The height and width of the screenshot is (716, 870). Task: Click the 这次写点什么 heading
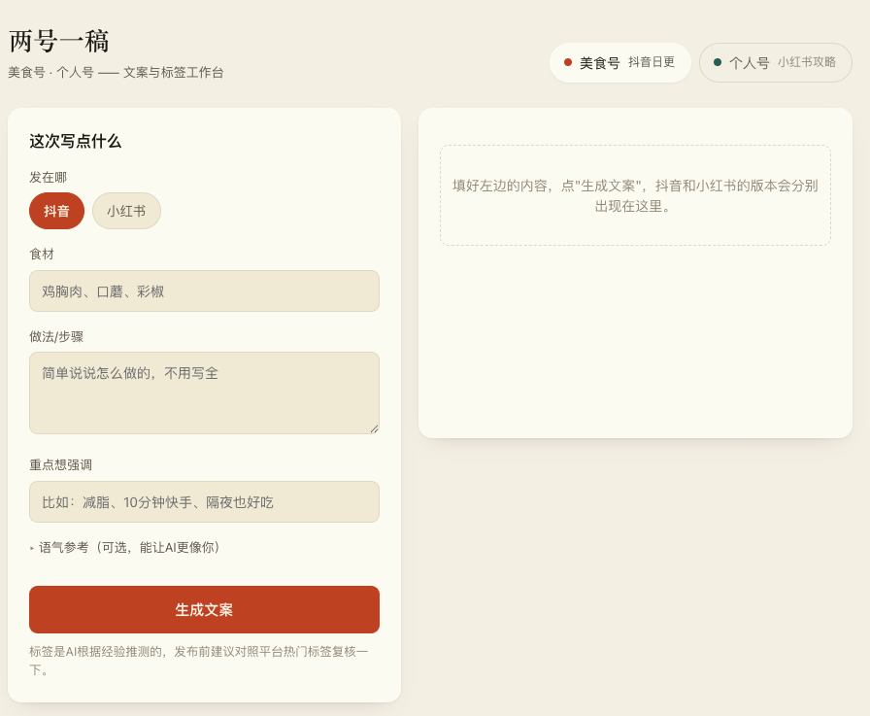click(x=76, y=141)
